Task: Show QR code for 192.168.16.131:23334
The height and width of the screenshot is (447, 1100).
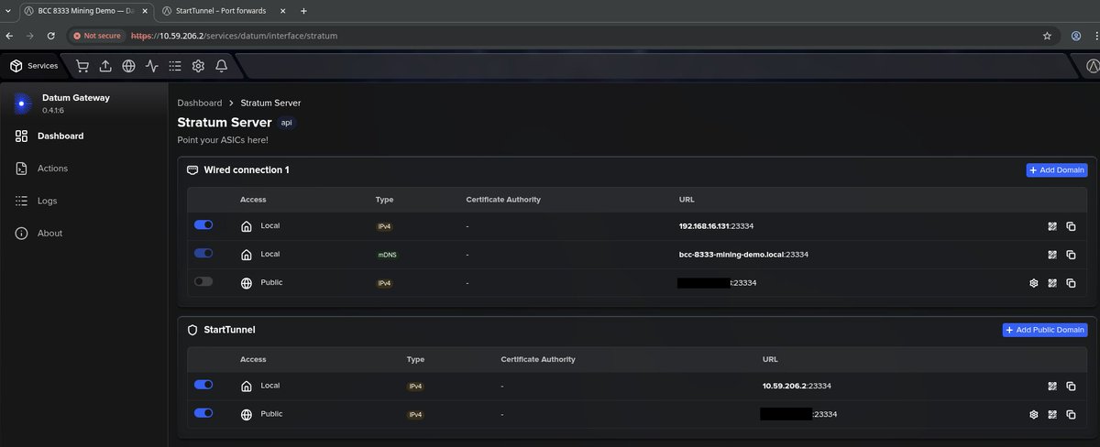Action: pyautogui.click(x=1052, y=226)
